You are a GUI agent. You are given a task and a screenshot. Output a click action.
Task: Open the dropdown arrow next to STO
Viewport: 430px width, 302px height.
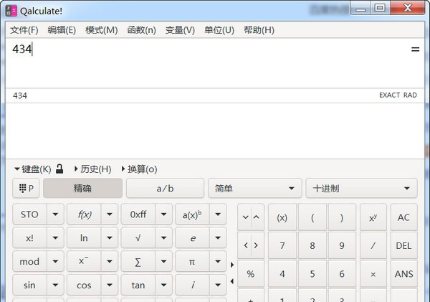55,214
